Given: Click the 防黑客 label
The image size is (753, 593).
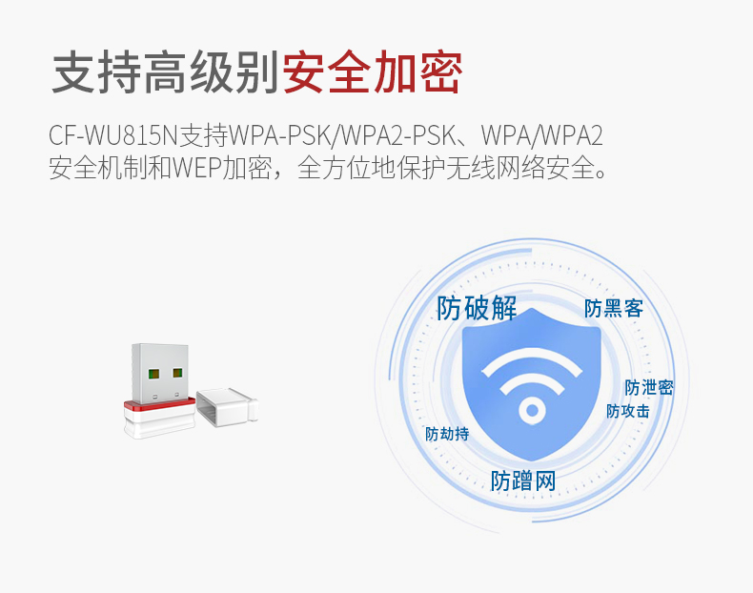Looking at the screenshot, I should pyautogui.click(x=614, y=308).
